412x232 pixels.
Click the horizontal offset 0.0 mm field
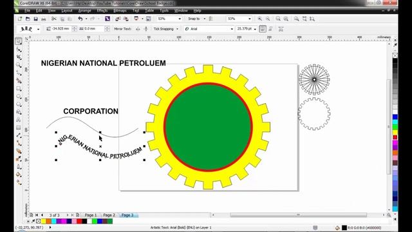pyautogui.click(x=94, y=28)
